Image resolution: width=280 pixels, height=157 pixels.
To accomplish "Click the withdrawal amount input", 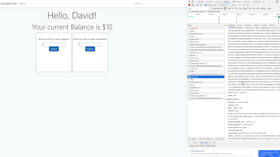I will 90,45.
